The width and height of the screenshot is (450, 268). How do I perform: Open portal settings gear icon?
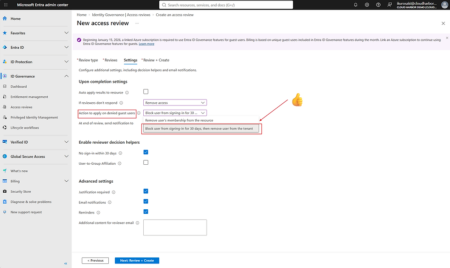click(x=367, y=5)
